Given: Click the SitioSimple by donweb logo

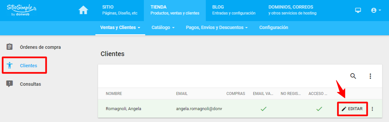Looking at the screenshot, I should [21, 10].
